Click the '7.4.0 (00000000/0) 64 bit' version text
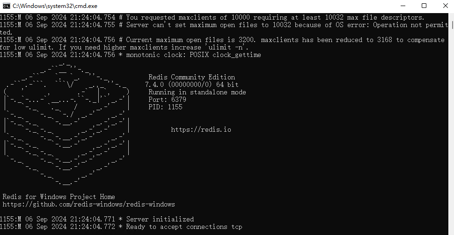This screenshot has height=235, width=454. (192, 85)
